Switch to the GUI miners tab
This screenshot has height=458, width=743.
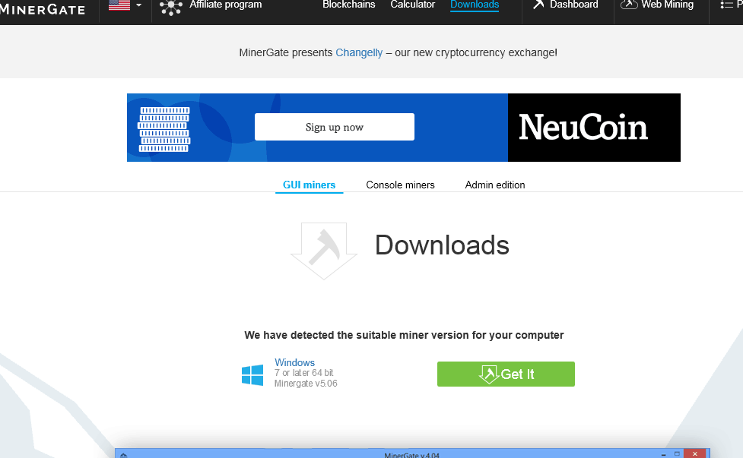click(309, 185)
